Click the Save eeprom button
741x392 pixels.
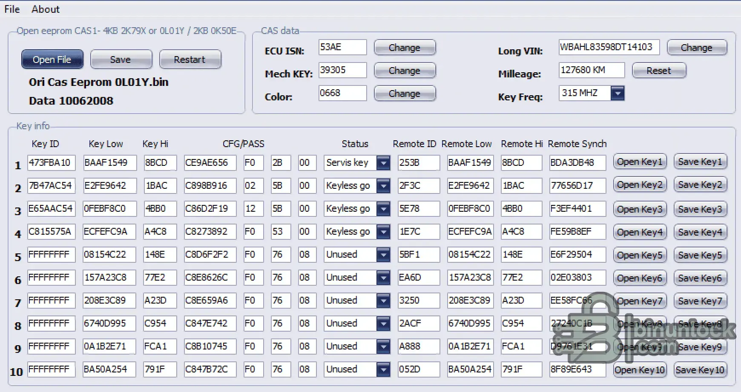[x=121, y=60]
